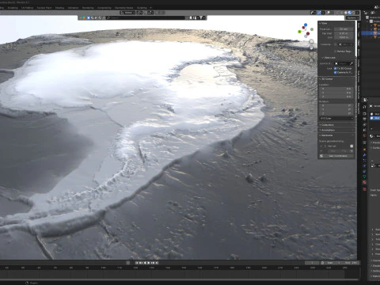Open the UV Editing workspace tab
Screen dimensions: 380x285
27,8
